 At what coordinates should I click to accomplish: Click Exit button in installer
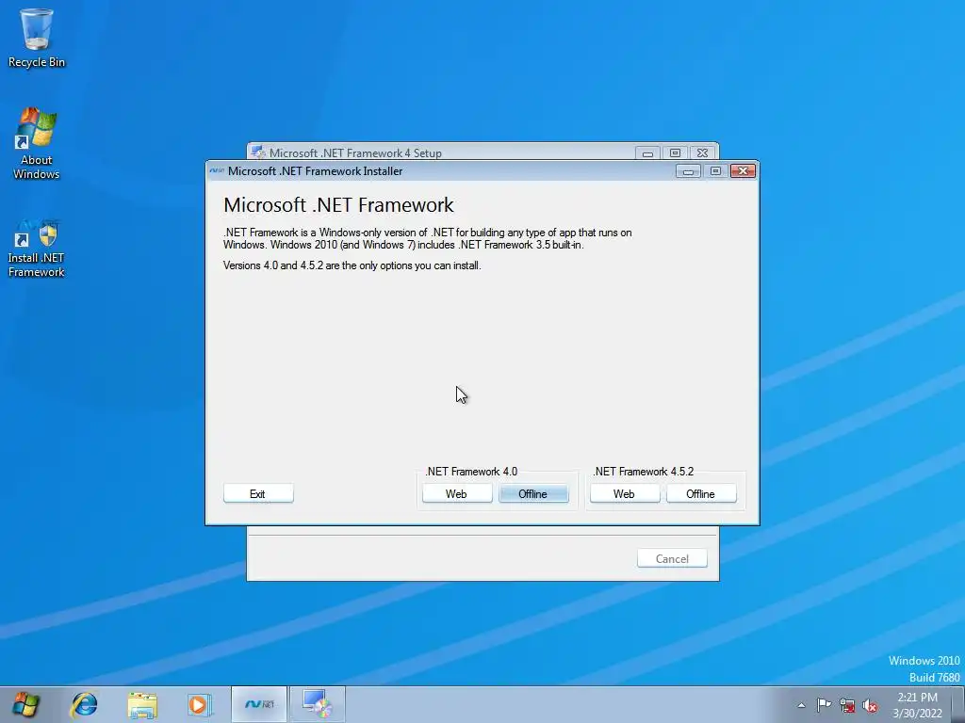coord(258,493)
